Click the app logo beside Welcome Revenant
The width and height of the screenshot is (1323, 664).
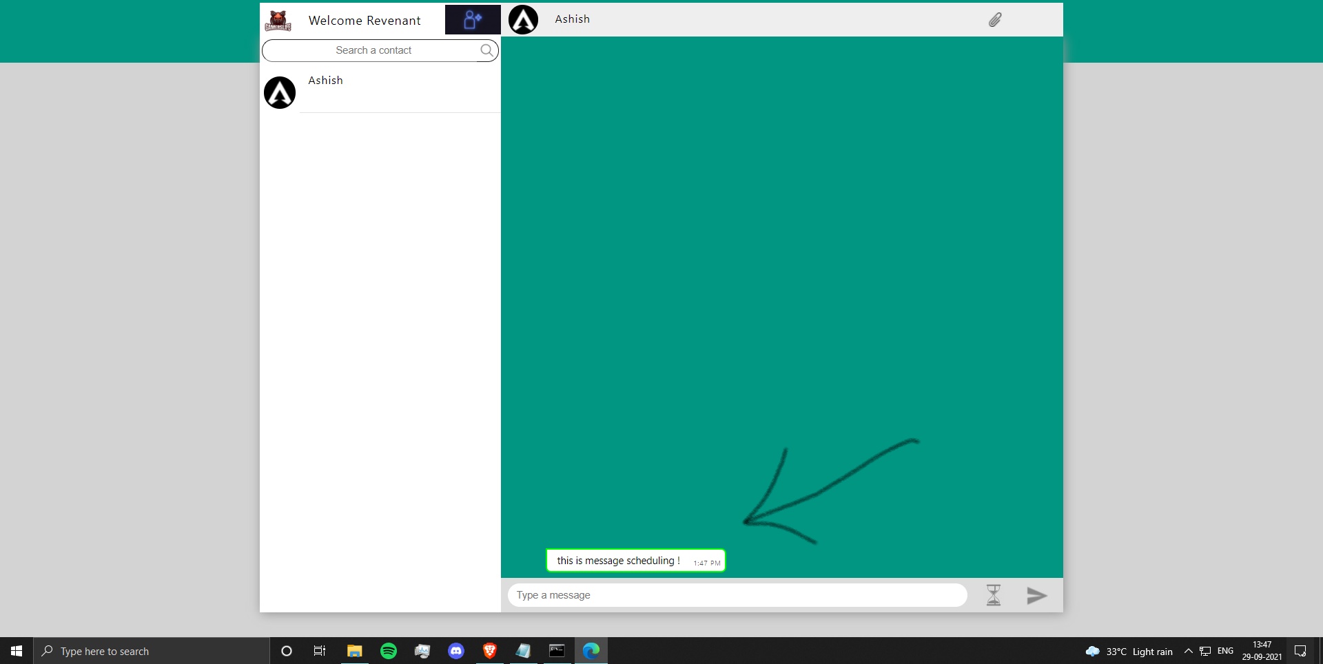tap(278, 20)
